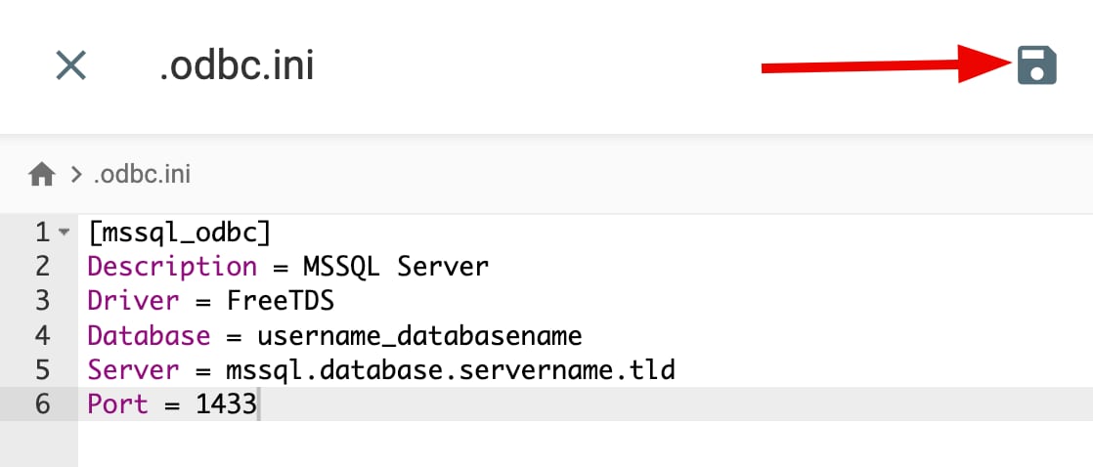Select line number 2 in the gutter
1093x467 pixels.
pos(41,267)
